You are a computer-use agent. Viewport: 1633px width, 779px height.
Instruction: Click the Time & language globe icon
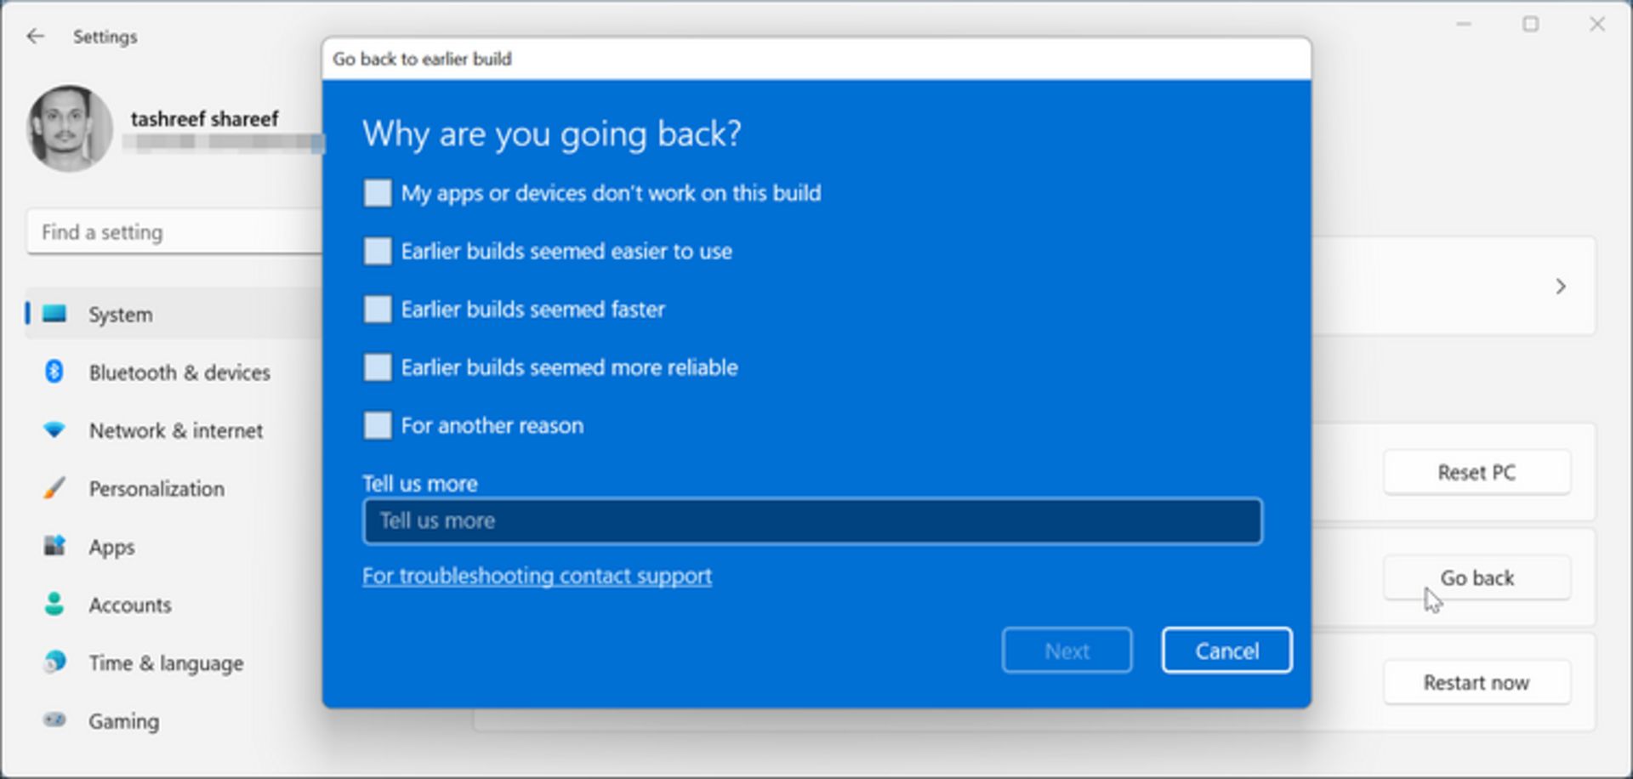(54, 662)
